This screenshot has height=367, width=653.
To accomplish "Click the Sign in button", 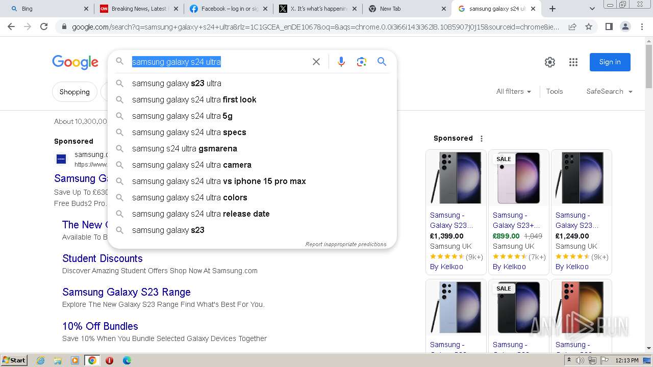I will click(610, 62).
